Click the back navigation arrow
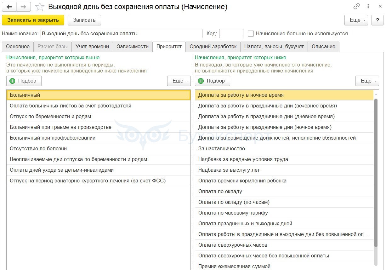Image resolution: width=386 pixels, height=270 pixels. [9, 7]
